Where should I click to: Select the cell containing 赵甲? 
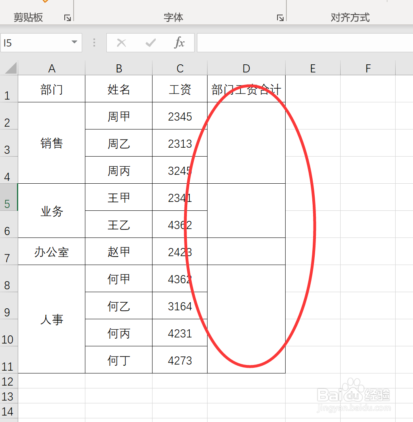[119, 251]
